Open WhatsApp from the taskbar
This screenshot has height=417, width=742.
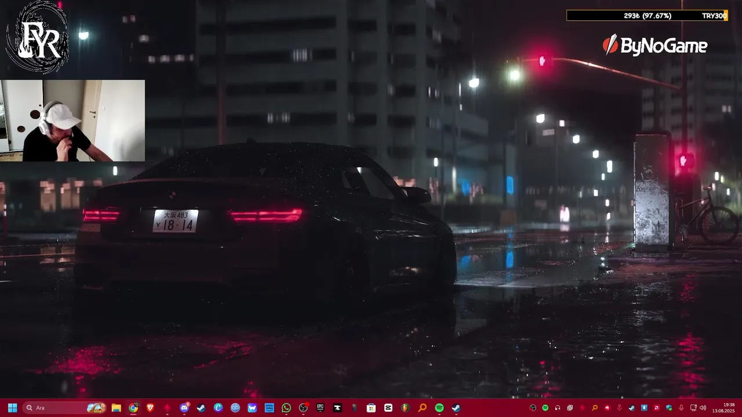[x=286, y=408]
